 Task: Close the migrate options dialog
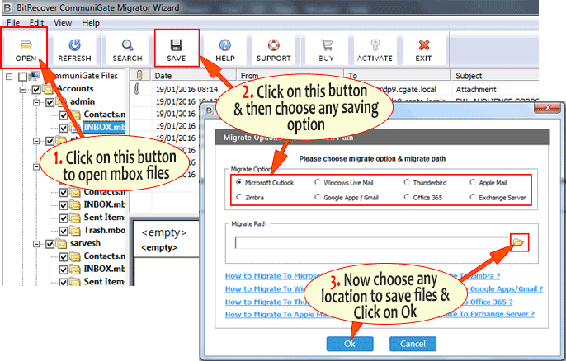[x=548, y=107]
